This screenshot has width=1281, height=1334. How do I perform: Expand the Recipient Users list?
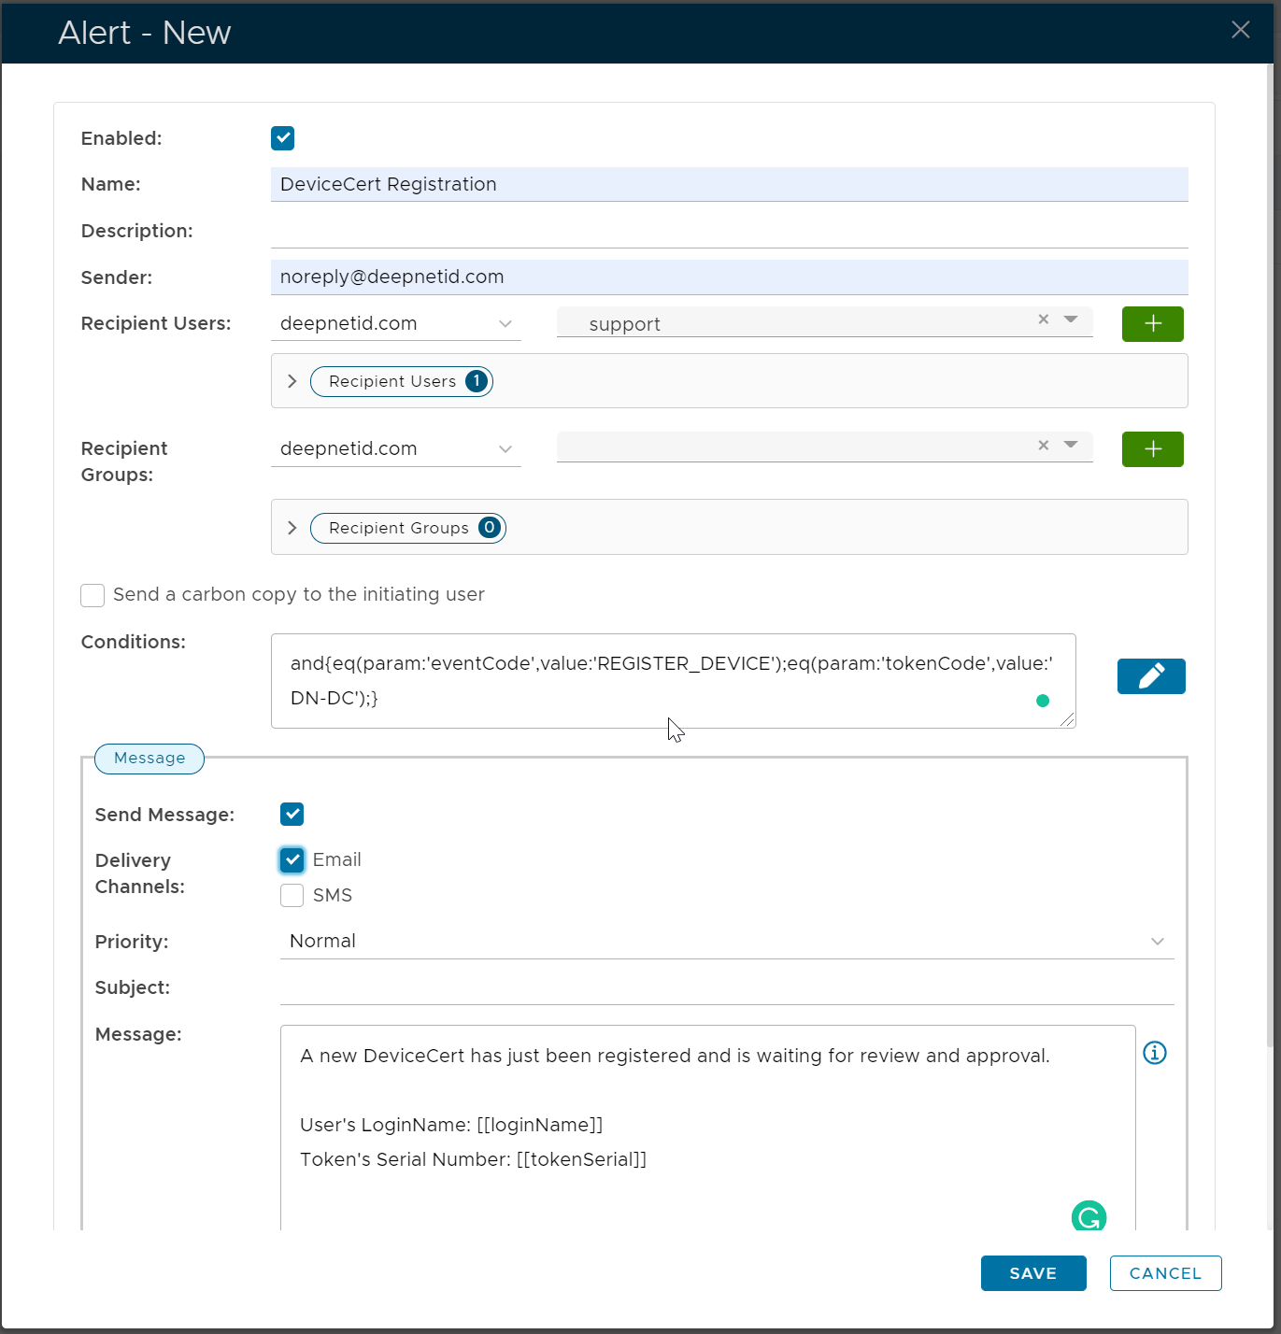[x=292, y=381]
